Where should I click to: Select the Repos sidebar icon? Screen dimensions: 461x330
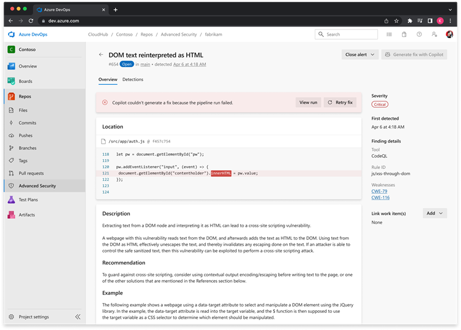[x=11, y=96]
